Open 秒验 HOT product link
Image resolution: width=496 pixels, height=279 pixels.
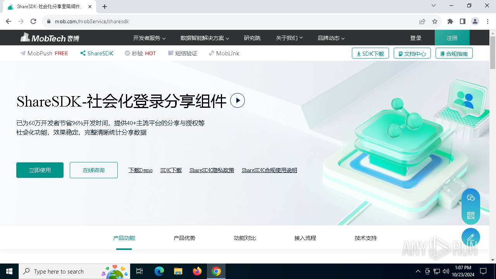point(140,53)
